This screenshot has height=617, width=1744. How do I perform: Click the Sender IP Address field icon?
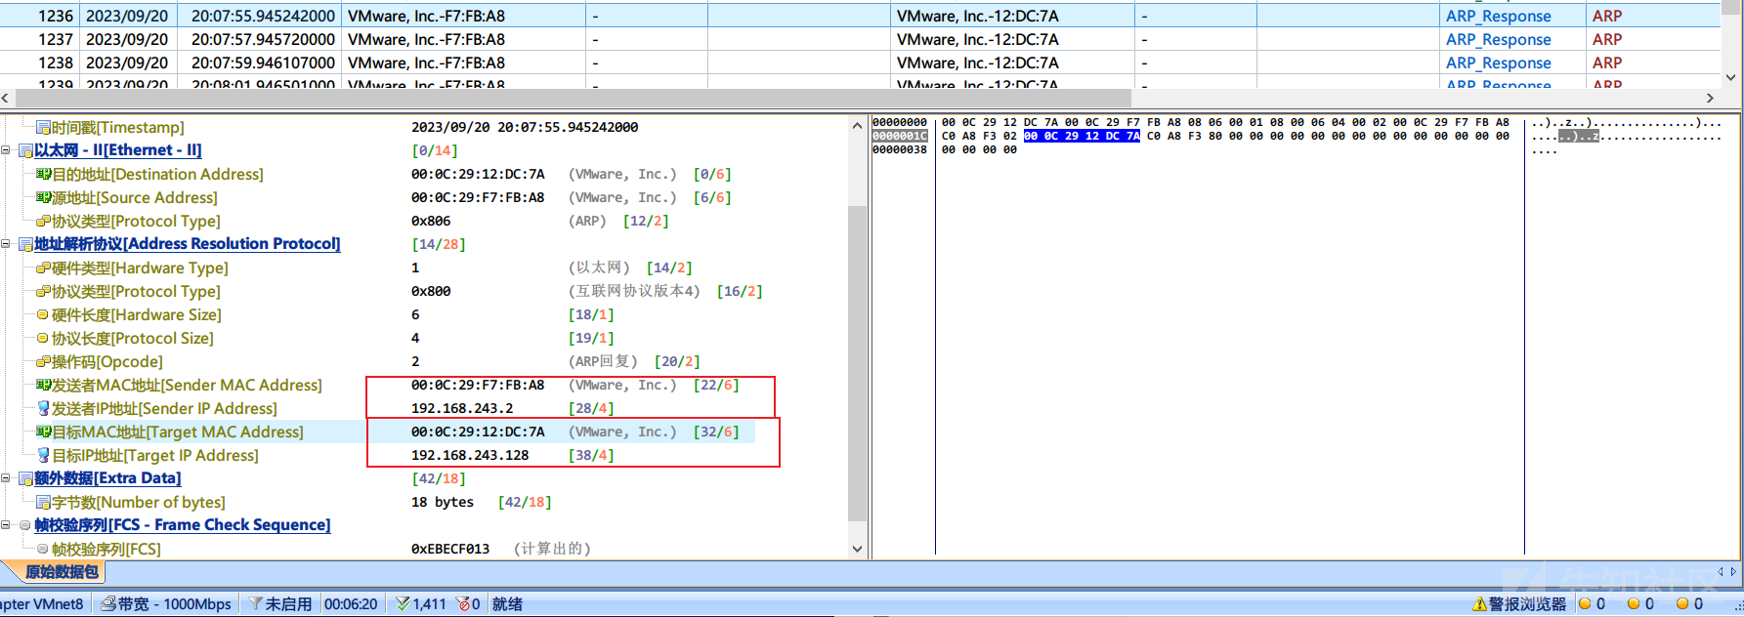tap(43, 408)
